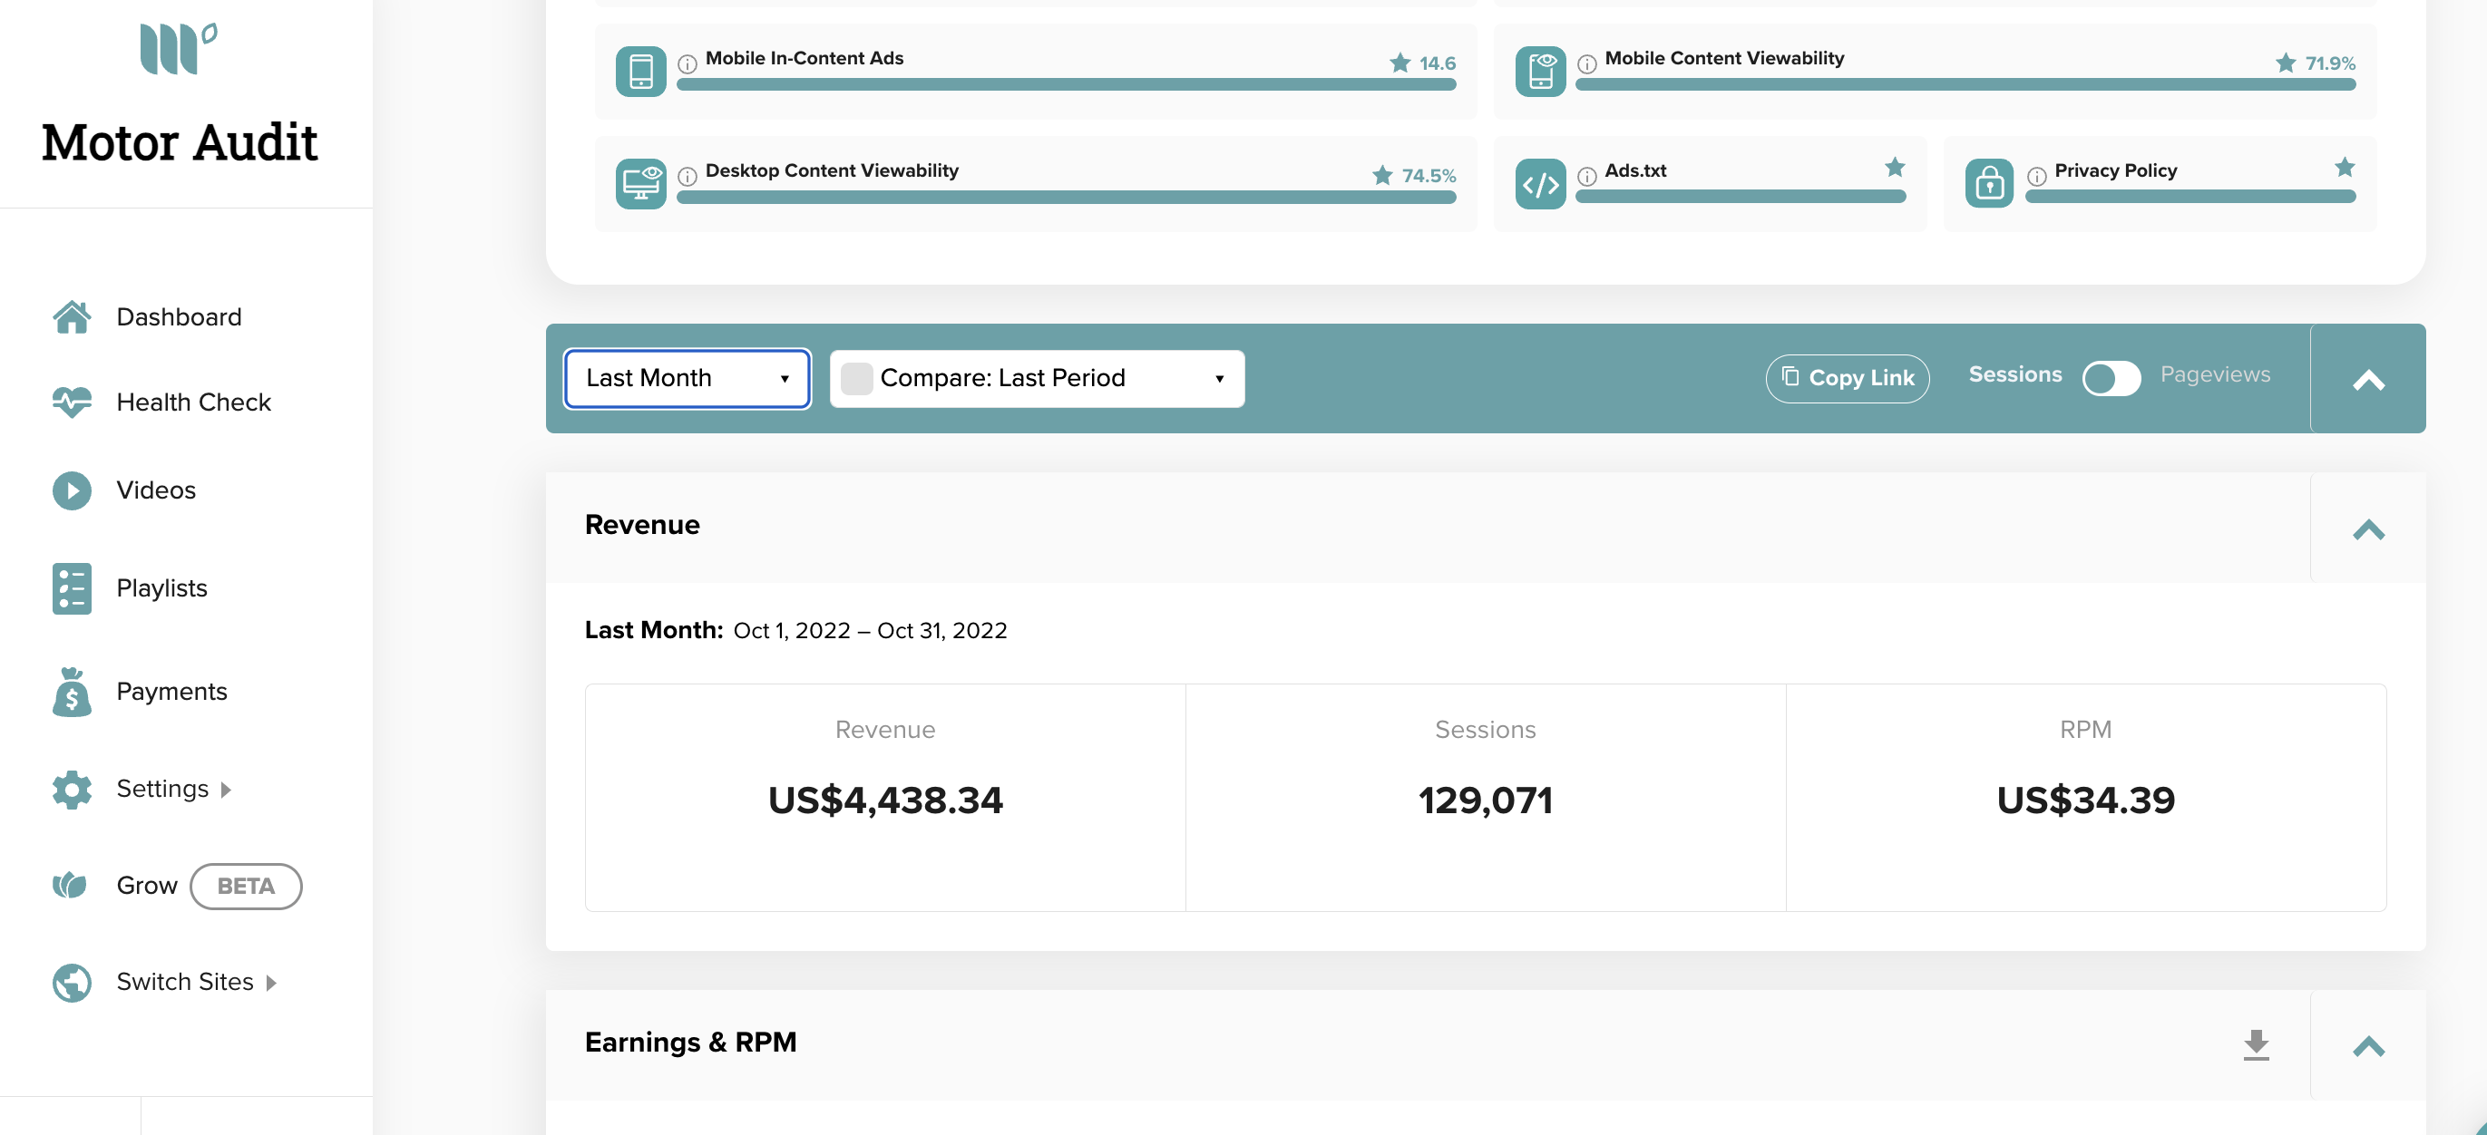Click the Desktop Content Viewability monitor icon
The width and height of the screenshot is (2487, 1135).
[x=641, y=183]
